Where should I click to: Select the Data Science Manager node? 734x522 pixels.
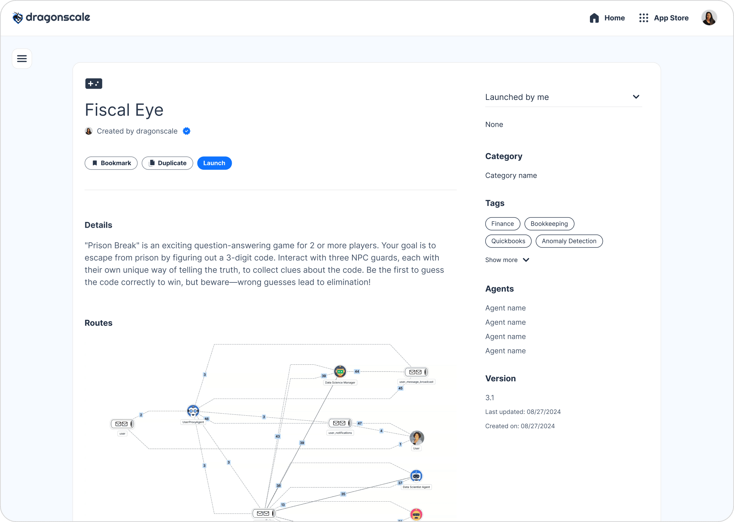click(340, 372)
